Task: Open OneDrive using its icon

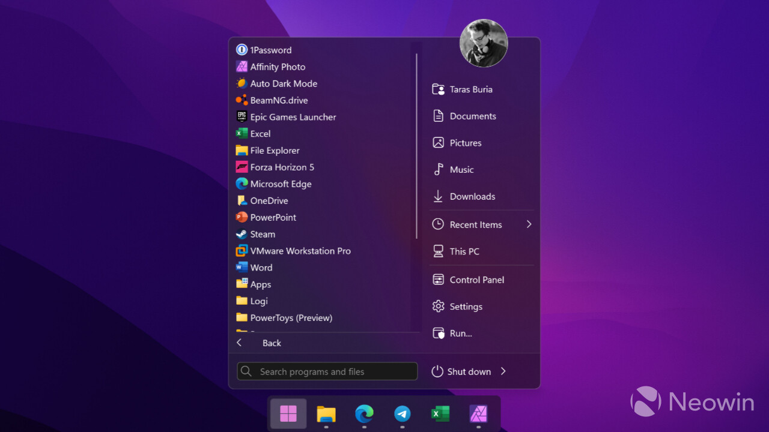Action: pos(242,201)
